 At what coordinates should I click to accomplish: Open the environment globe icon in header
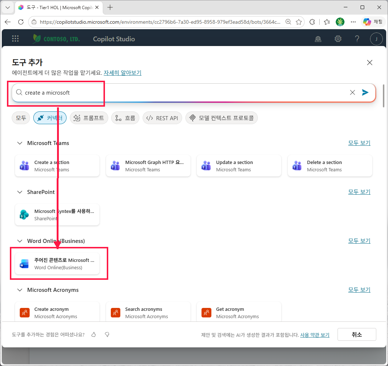pyautogui.click(x=318, y=39)
